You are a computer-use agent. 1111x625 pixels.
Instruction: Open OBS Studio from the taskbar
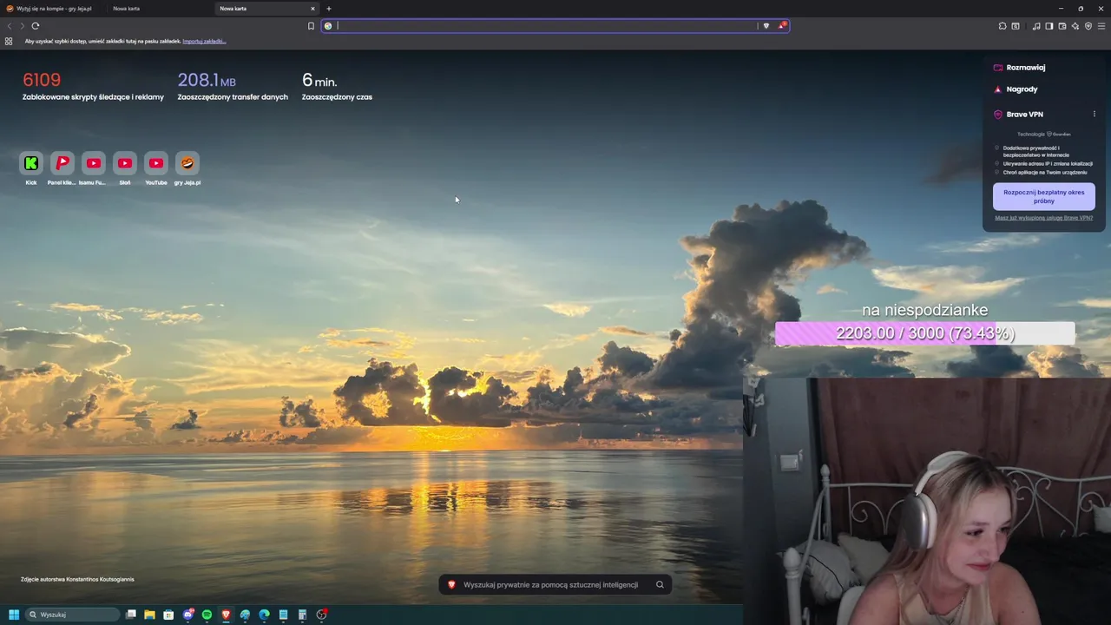(x=321, y=615)
